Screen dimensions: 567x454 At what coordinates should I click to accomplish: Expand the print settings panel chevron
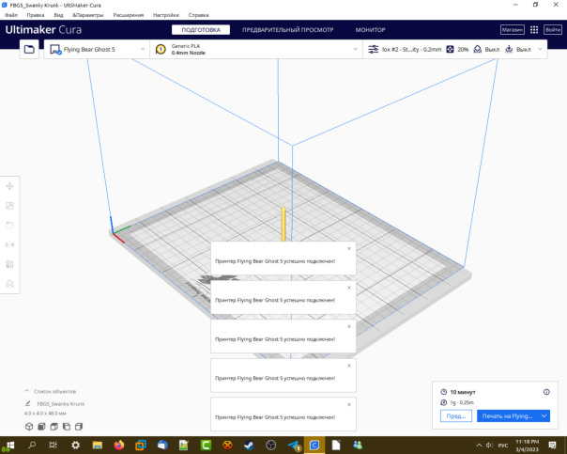tap(540, 49)
